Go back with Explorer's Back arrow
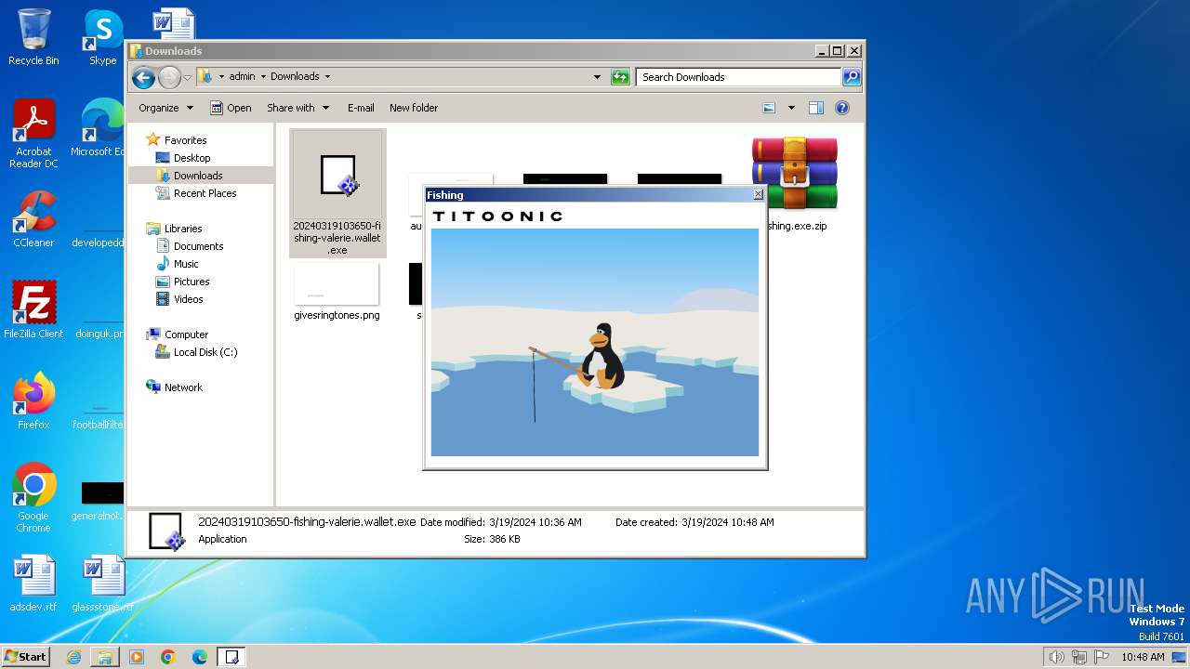The width and height of the screenshot is (1190, 669). pos(143,77)
